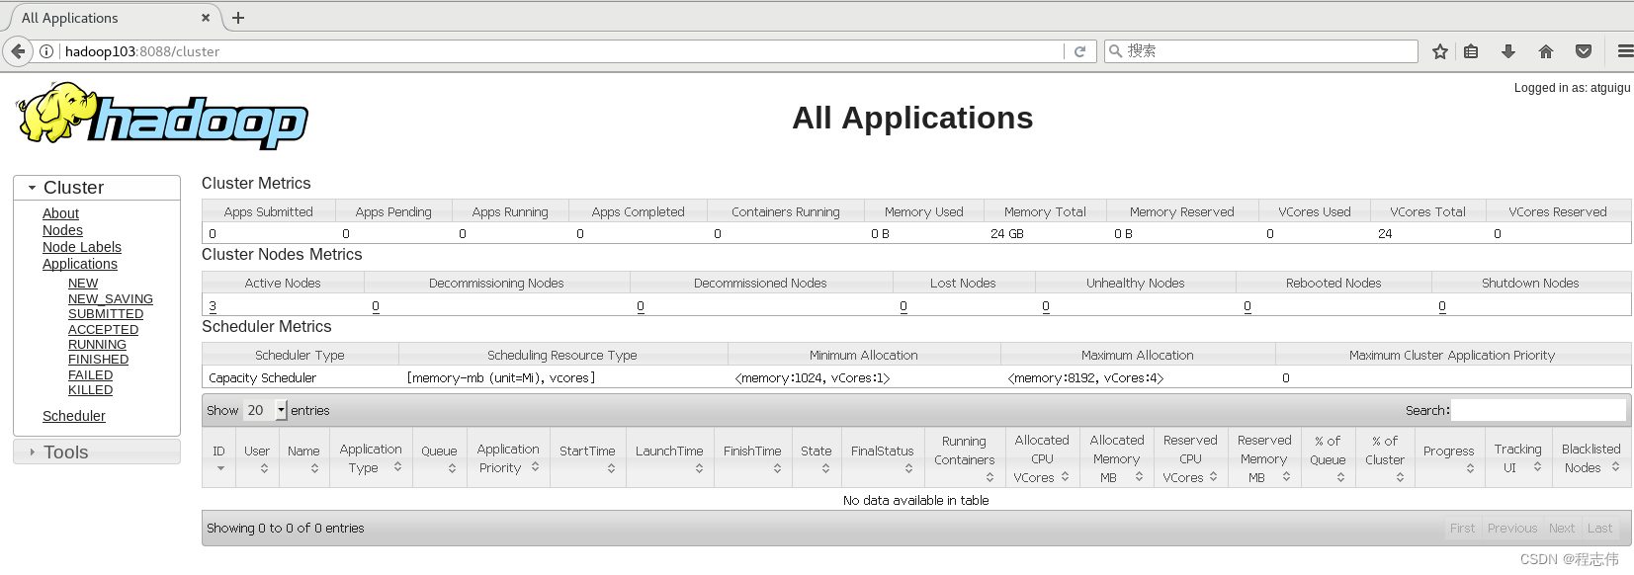Sort table by LaunchTime column
This screenshot has width=1634, height=575.
tap(669, 457)
